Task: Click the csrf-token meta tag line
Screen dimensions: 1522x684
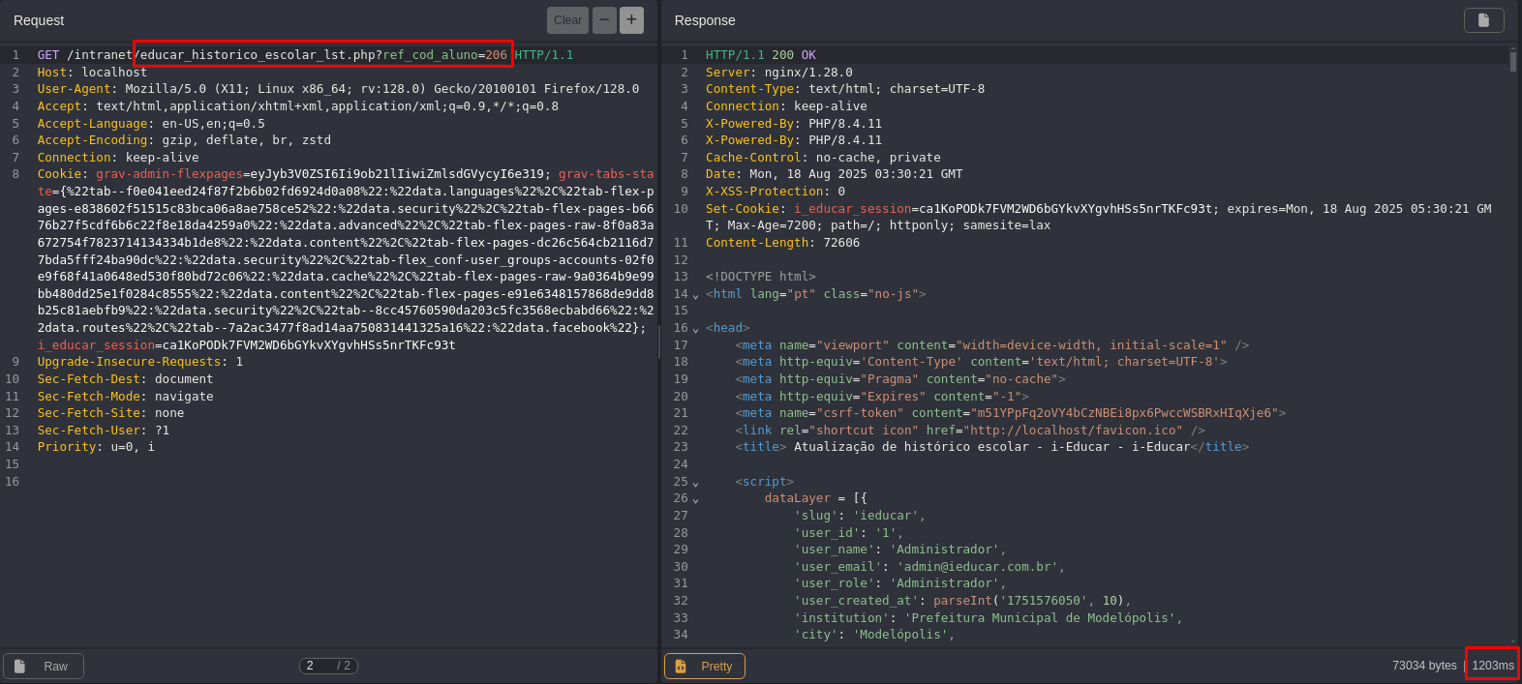Action: pos(1011,413)
